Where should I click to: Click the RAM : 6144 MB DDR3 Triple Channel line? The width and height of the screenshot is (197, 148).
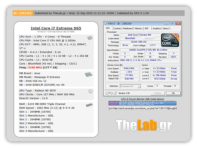click(42, 104)
